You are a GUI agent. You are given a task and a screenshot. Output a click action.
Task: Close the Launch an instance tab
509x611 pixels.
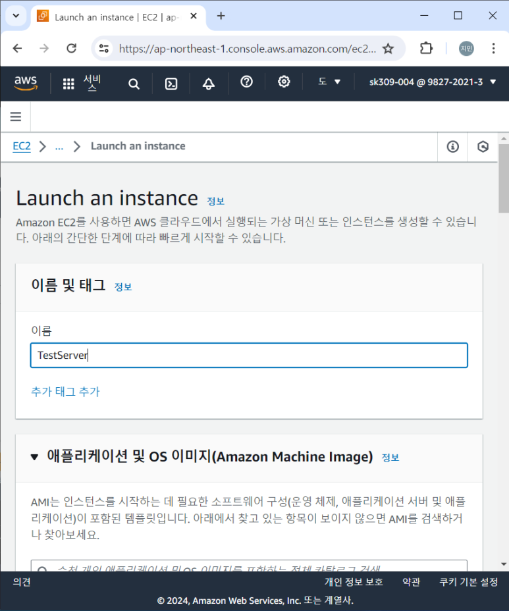coord(194,16)
